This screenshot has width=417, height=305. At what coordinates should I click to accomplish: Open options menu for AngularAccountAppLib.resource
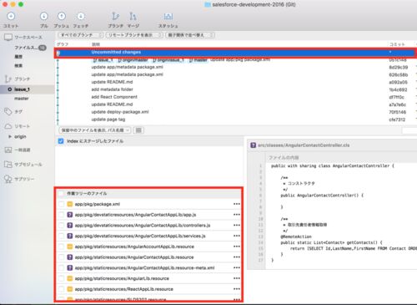[237, 247]
